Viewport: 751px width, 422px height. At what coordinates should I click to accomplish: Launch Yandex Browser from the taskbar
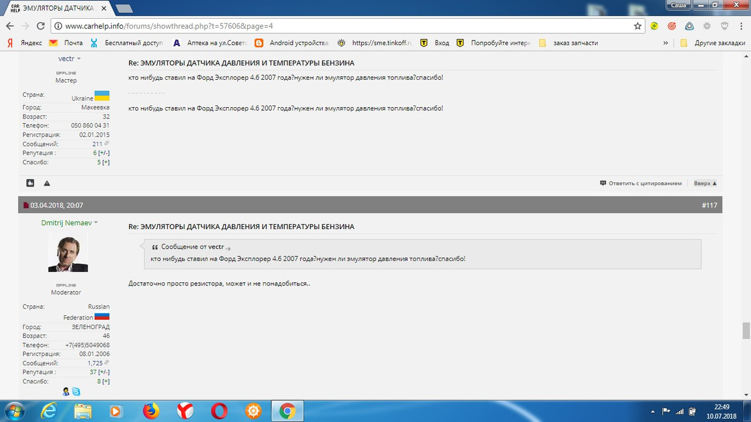(185, 411)
